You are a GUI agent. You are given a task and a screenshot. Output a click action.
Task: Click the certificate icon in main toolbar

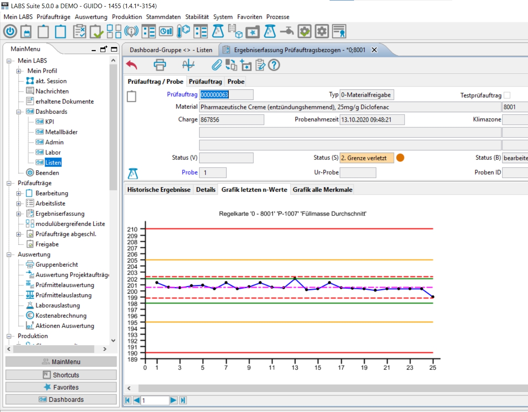pos(339,31)
